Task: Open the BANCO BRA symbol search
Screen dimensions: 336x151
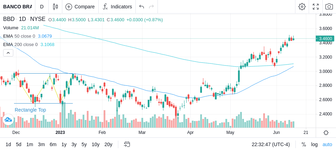Action: [17, 7]
